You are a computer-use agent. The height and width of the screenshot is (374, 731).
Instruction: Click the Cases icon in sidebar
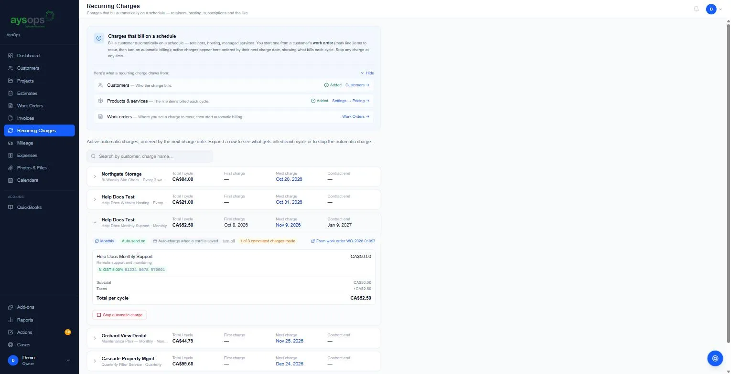[11, 345]
